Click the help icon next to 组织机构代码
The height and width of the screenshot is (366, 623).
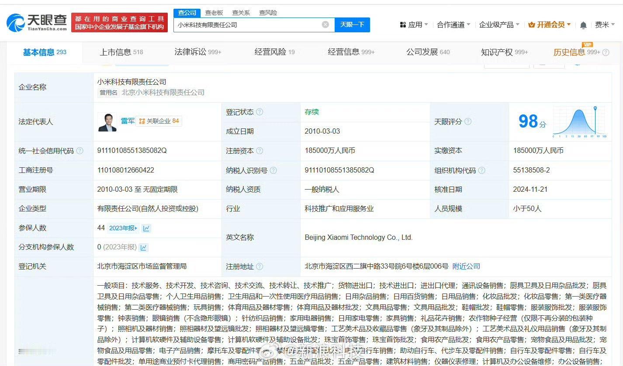tap(482, 170)
